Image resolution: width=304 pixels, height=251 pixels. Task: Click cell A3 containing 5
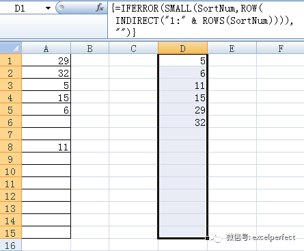point(46,85)
